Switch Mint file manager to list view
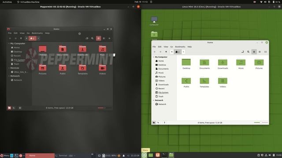Screen dimensions: 282x158 pyautogui.click(x=260, y=52)
